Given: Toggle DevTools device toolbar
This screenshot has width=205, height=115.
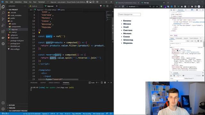Looking at the screenshot, I should [x=174, y=10].
